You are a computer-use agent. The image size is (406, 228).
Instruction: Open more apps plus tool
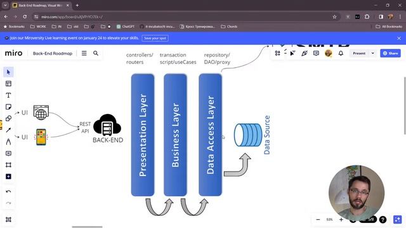8,177
